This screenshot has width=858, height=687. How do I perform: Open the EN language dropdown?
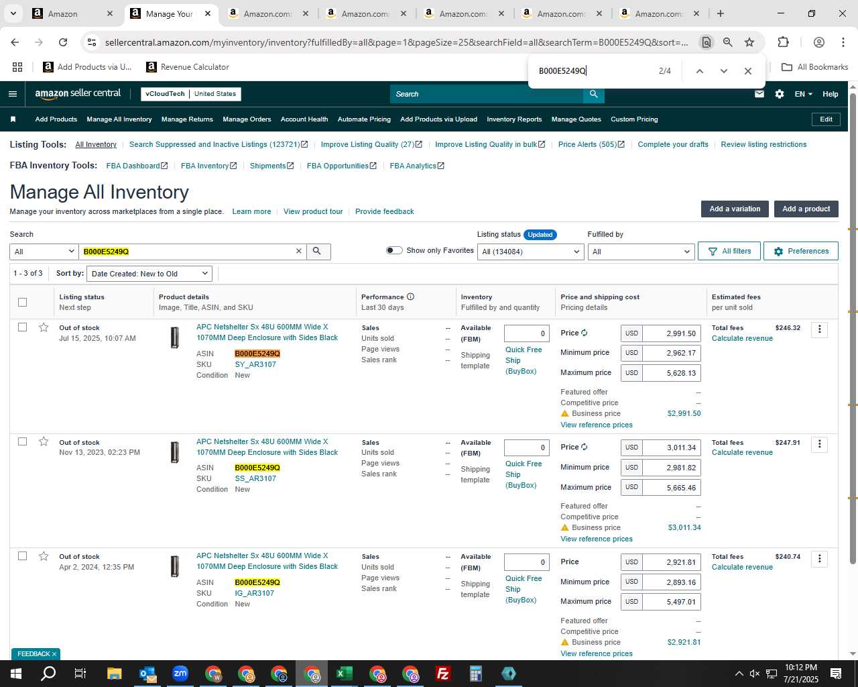(803, 94)
